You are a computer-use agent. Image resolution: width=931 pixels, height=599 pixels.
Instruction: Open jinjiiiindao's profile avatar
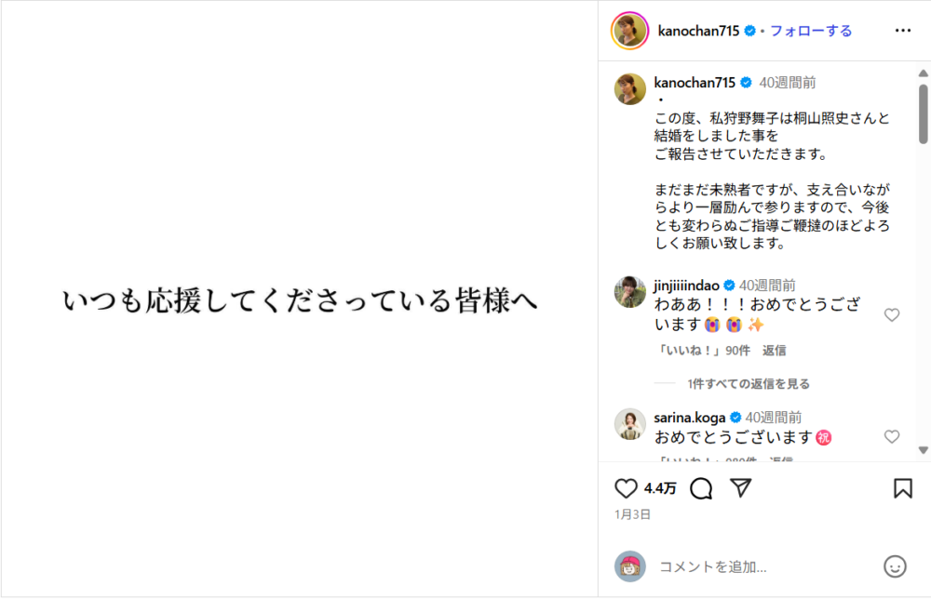point(629,292)
